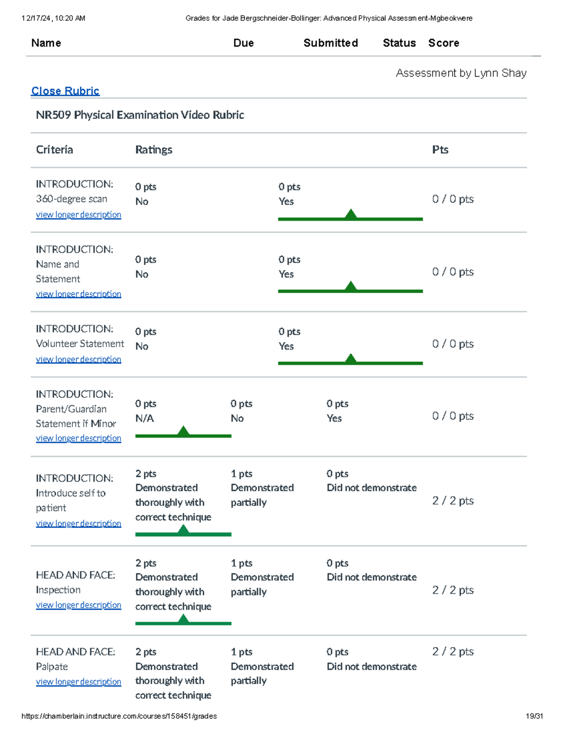Expand longer description for Introduce self to patient

click(x=78, y=523)
